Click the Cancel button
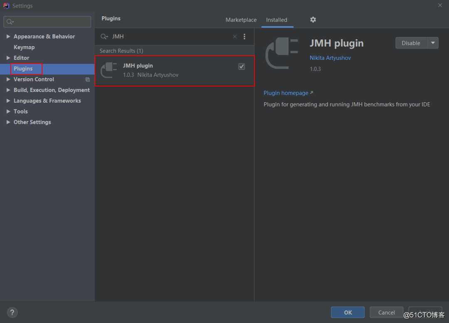Viewport: 449px width, 323px height. (386, 313)
